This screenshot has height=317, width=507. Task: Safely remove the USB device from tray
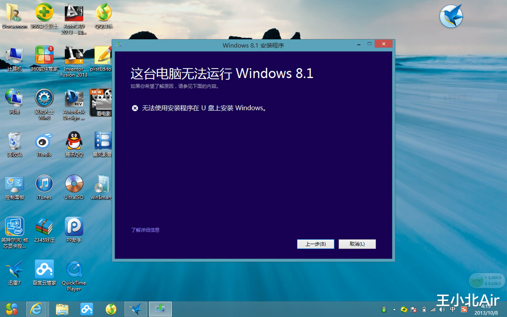pyautogui.click(x=384, y=310)
